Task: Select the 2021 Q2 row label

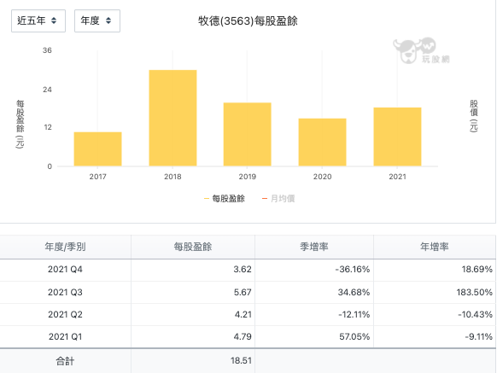Action: [x=65, y=314]
